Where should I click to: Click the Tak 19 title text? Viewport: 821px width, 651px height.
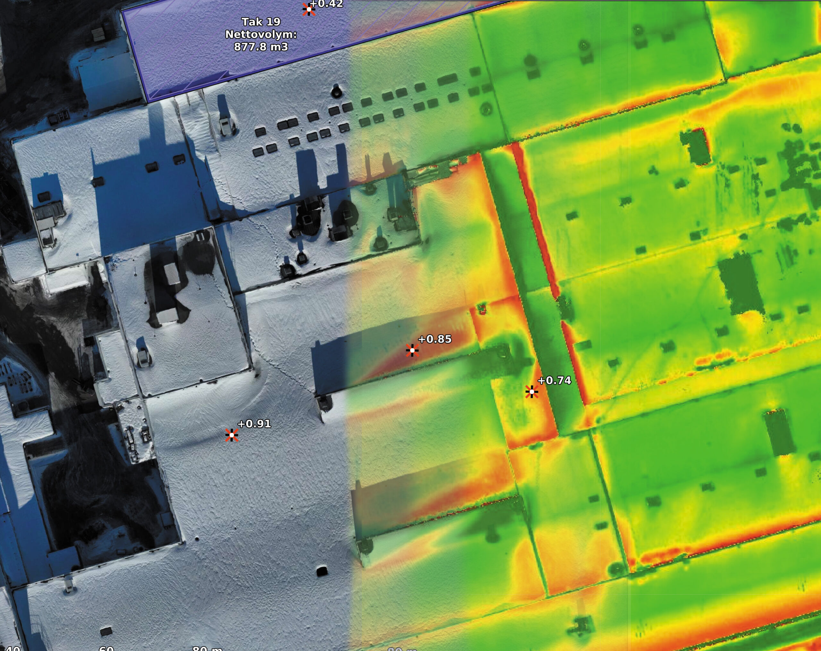261,22
